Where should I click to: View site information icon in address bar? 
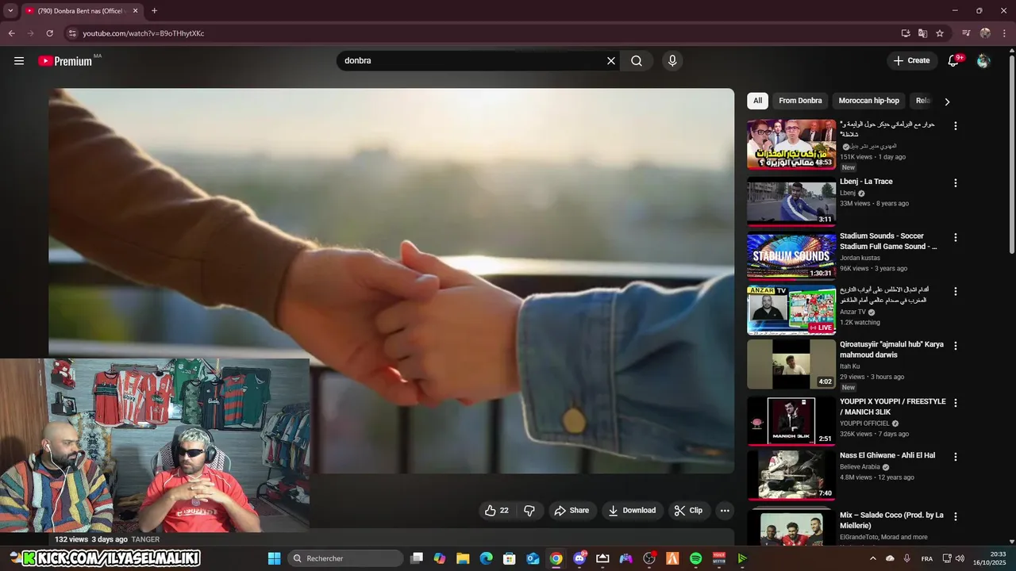[72, 33]
